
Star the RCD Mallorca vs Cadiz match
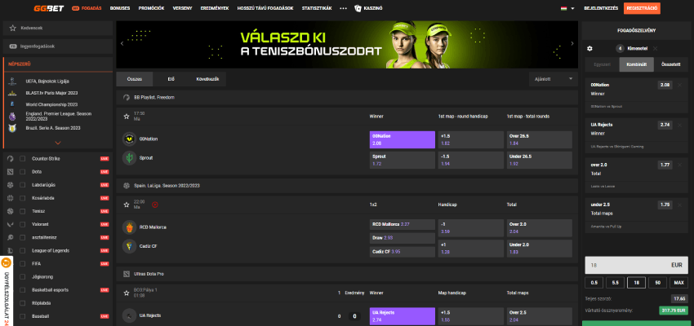[x=127, y=205]
